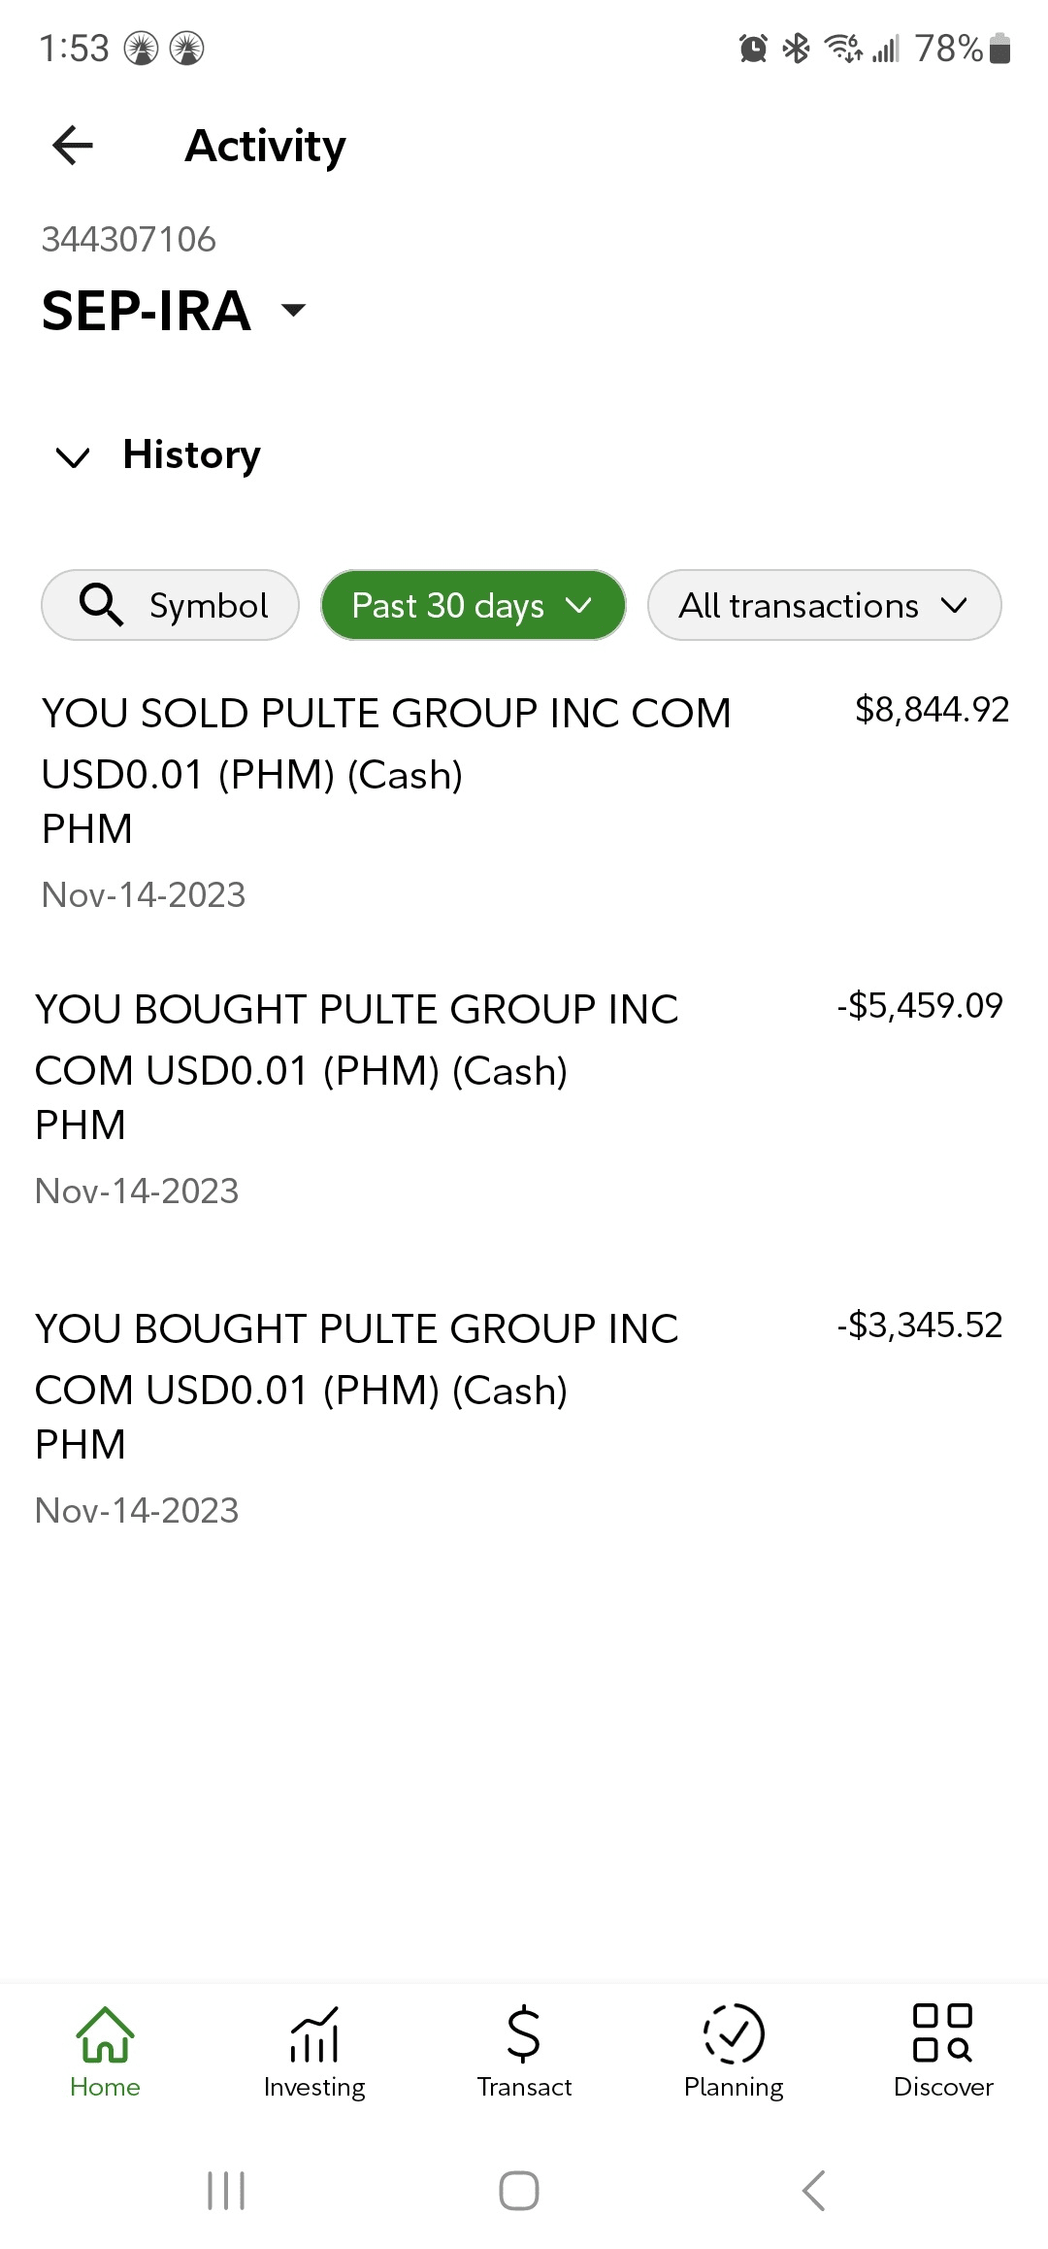Open the SEP-IRA account dropdown arrow
This screenshot has height=2249, width=1048.
coord(293,311)
